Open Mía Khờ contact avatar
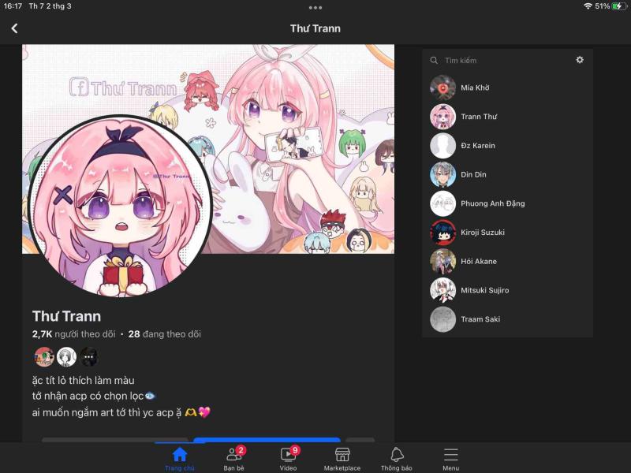The height and width of the screenshot is (473, 631). click(x=442, y=88)
